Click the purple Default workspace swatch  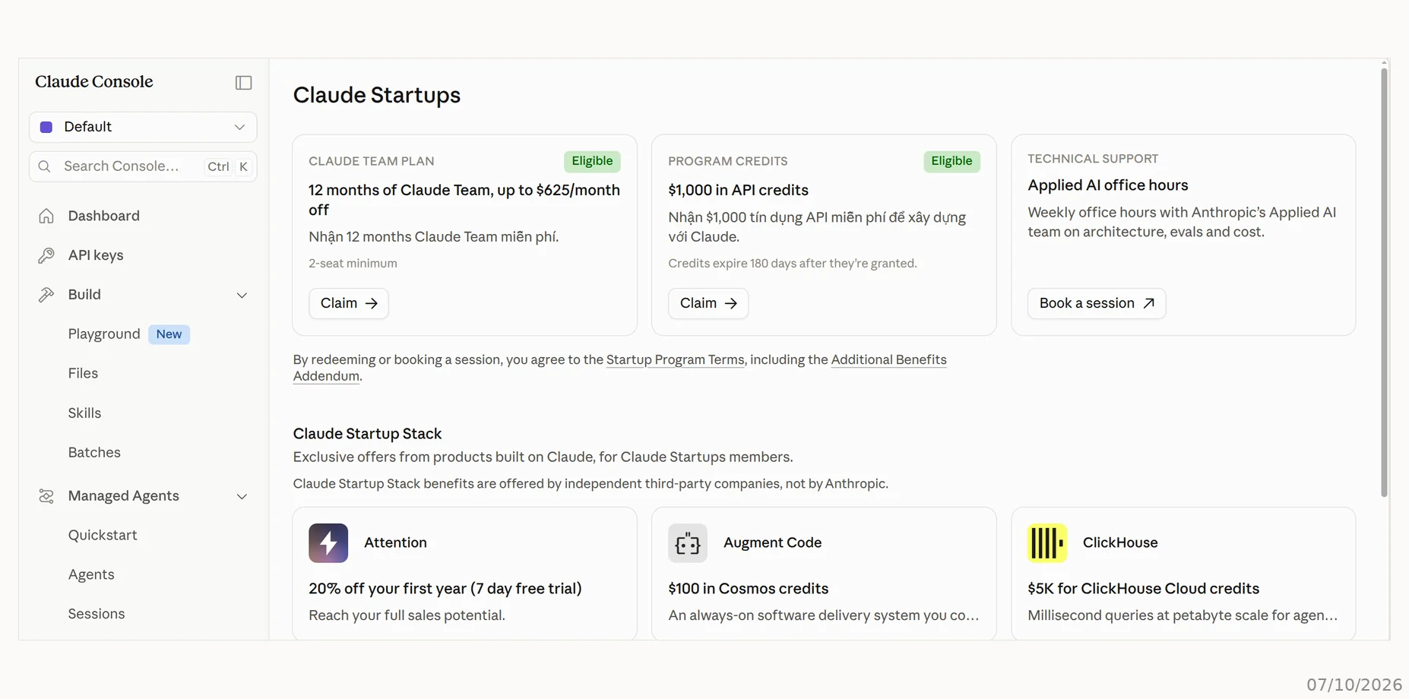46,127
